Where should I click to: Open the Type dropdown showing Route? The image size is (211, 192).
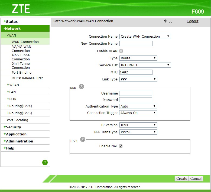[138, 58]
